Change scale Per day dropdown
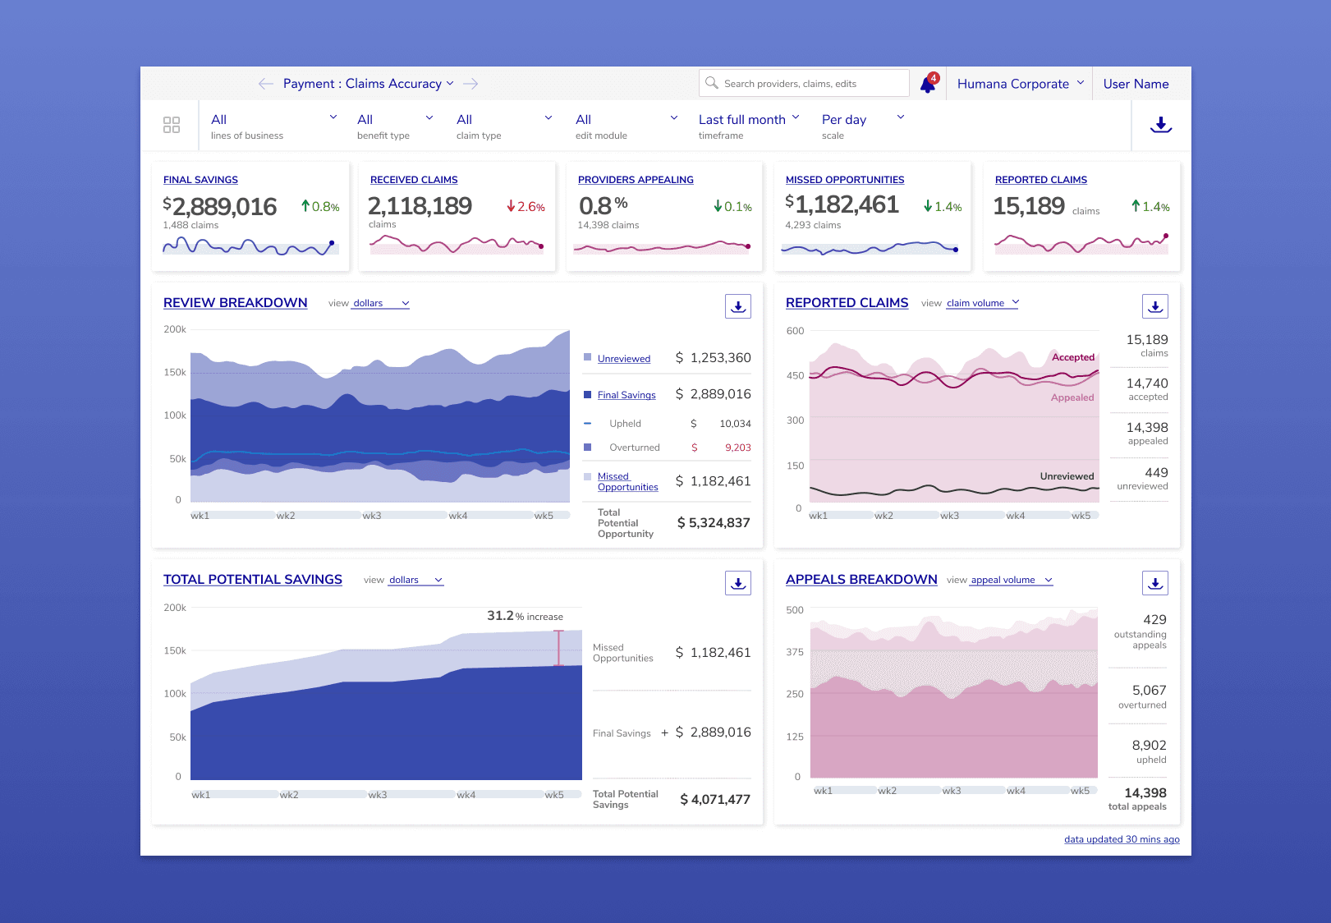The height and width of the screenshot is (923, 1331). click(863, 126)
